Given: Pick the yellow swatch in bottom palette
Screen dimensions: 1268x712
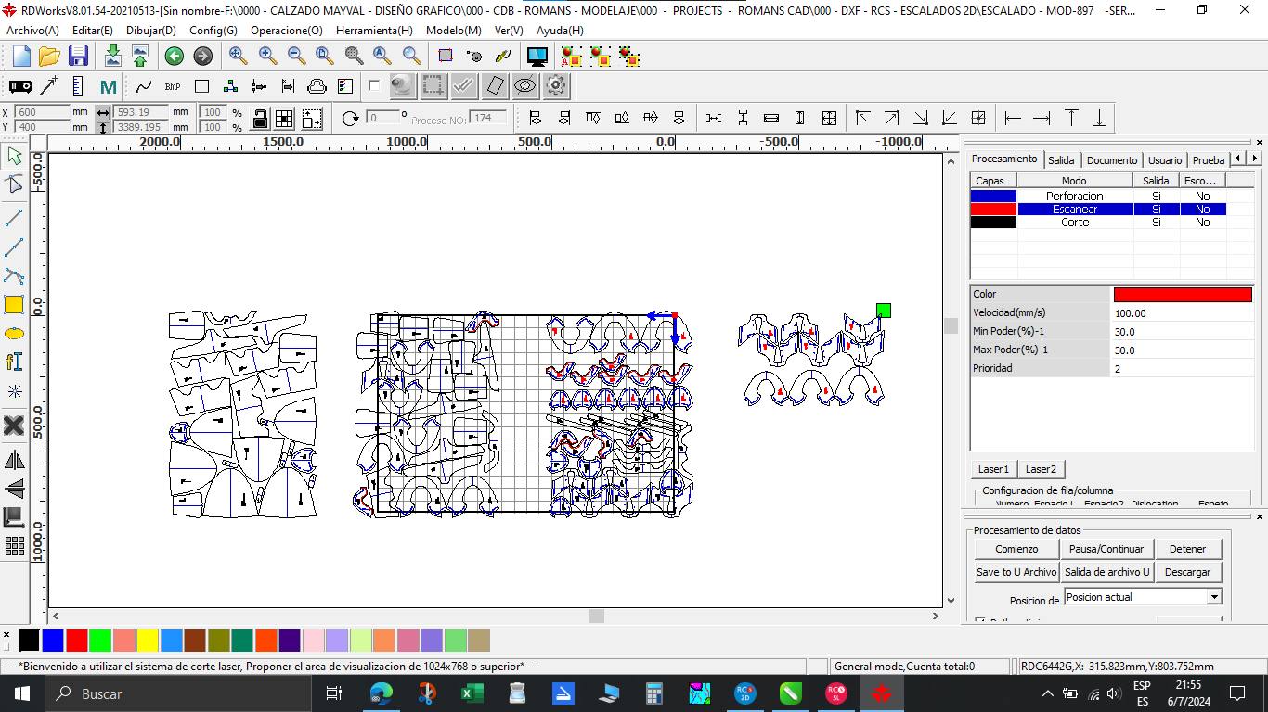Looking at the screenshot, I should pyautogui.click(x=148, y=640).
